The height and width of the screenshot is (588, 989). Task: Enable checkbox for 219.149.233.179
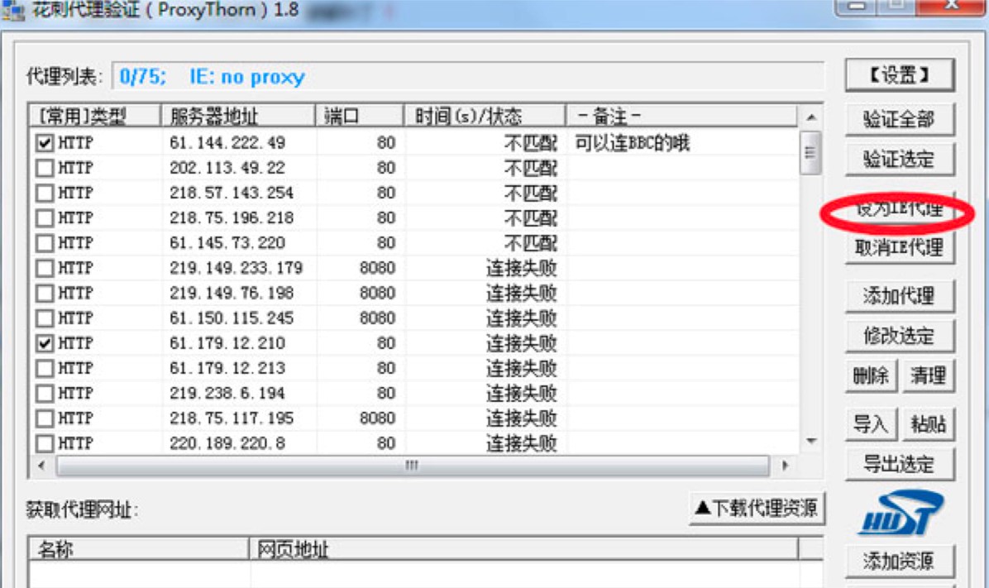coord(44,268)
